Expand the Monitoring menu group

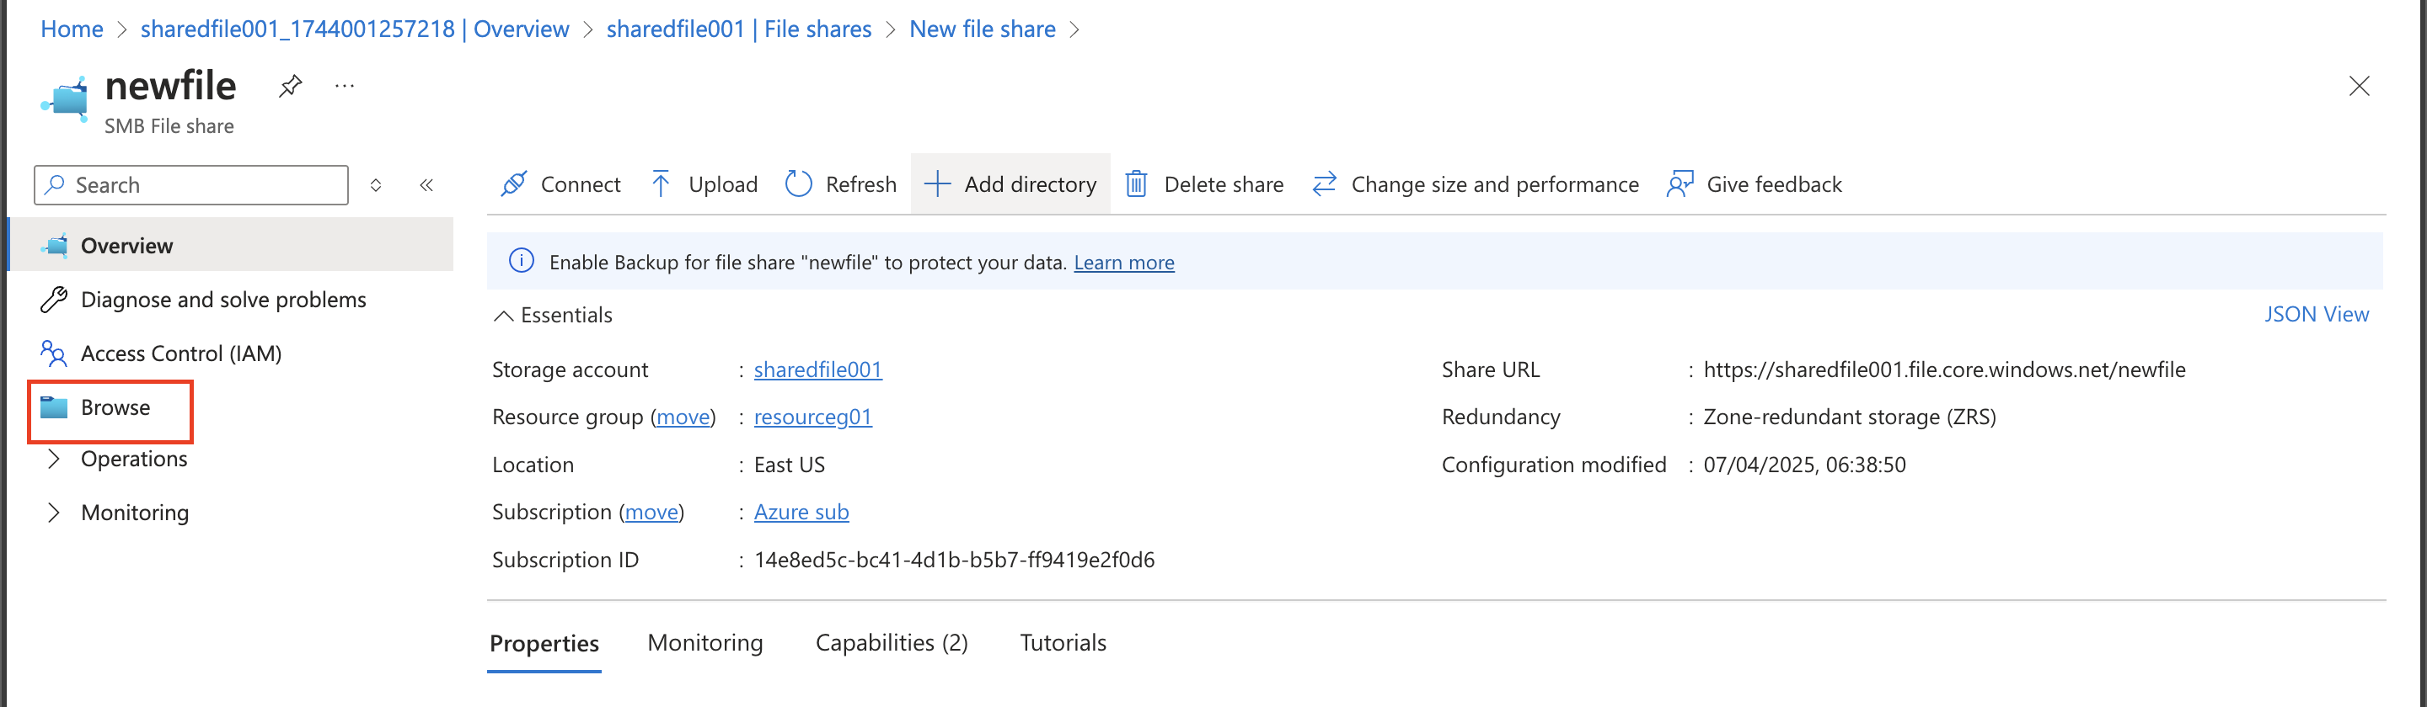pyautogui.click(x=54, y=512)
